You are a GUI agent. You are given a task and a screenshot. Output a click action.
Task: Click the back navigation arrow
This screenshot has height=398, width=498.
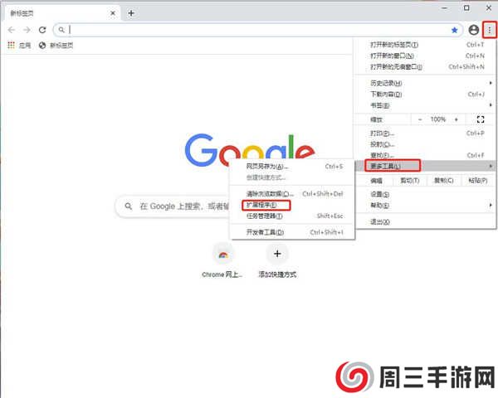[11, 30]
